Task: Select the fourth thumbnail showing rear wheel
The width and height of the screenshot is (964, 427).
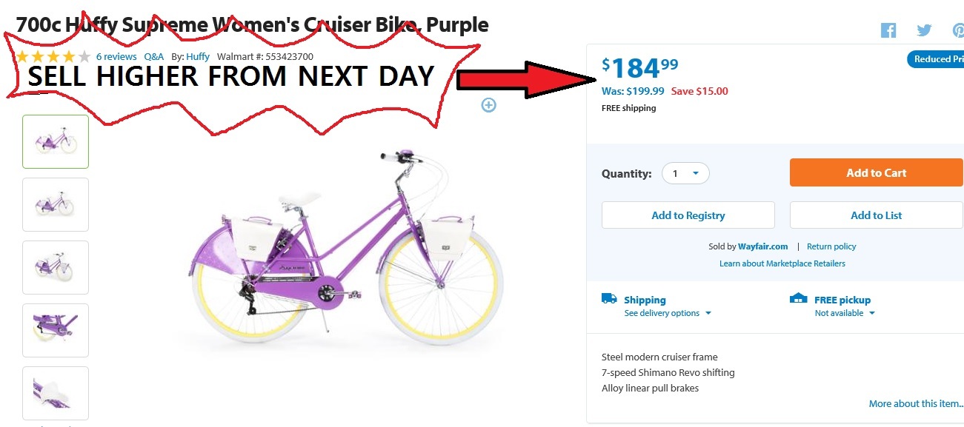Action: click(x=56, y=330)
